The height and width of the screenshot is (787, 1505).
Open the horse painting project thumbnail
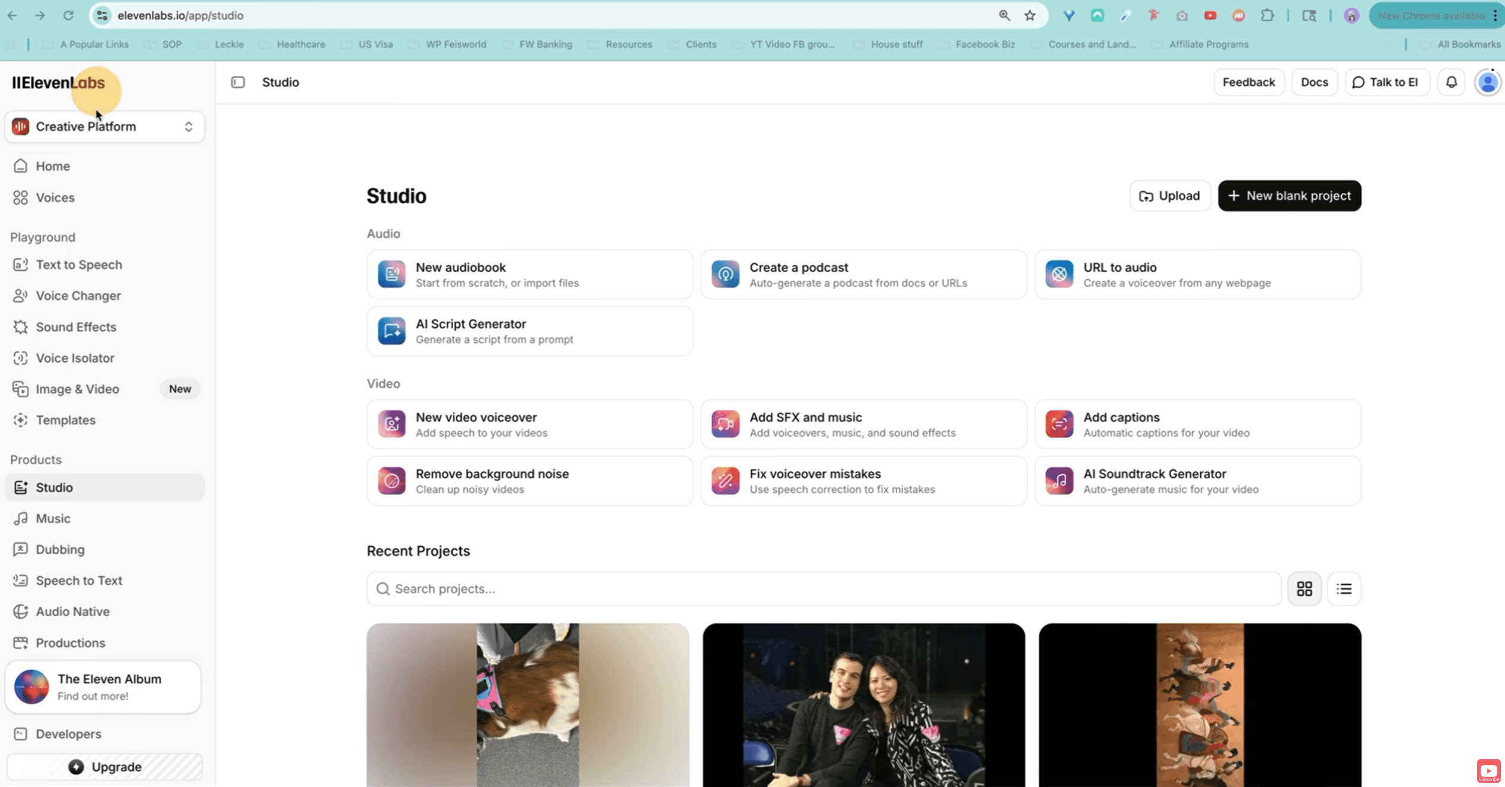[x=1200, y=705]
